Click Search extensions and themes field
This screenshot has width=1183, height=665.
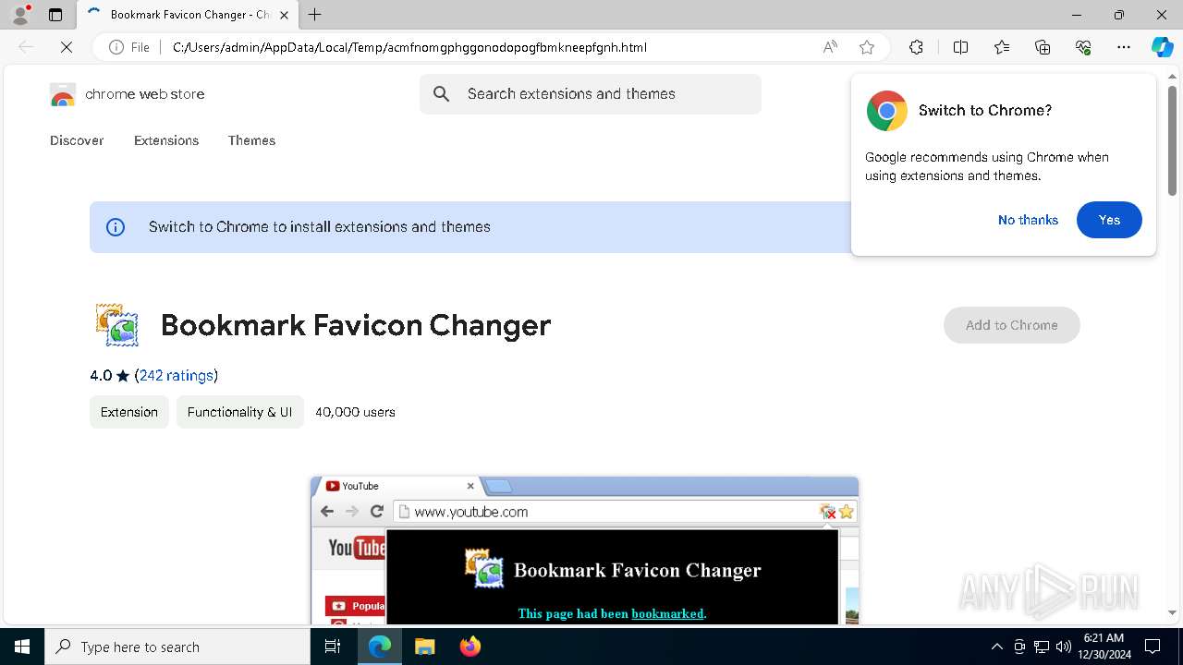coord(591,94)
